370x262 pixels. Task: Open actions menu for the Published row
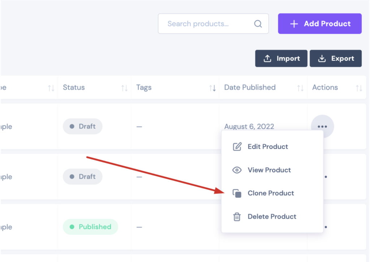[x=326, y=227]
